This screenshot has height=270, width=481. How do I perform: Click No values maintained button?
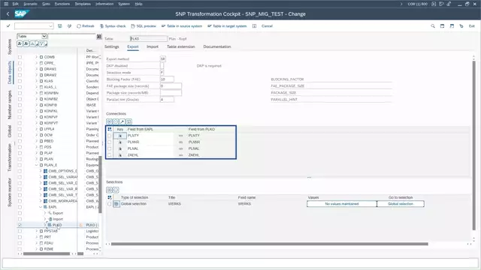pos(342,204)
